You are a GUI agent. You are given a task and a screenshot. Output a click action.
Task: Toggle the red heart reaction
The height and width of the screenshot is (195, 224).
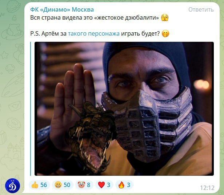point(104,185)
